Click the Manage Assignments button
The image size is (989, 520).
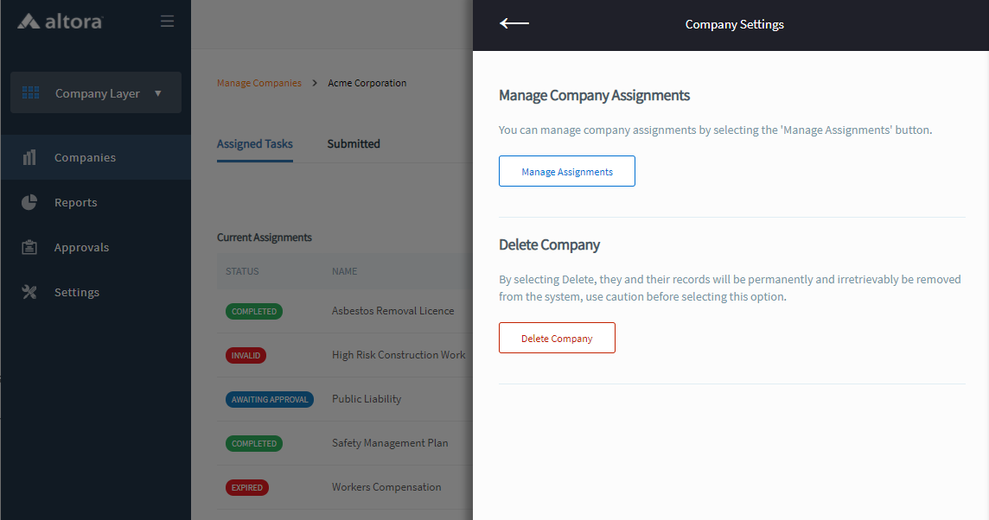click(x=567, y=171)
